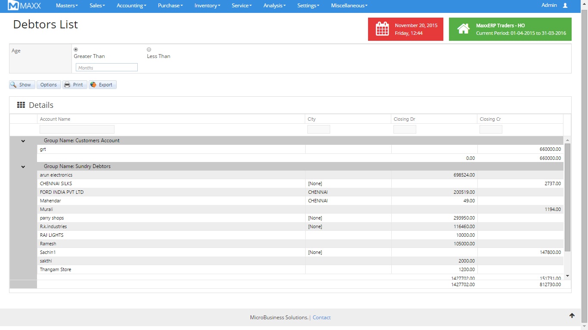Click the home icon in green panel
Viewport: 588px width, 330px height.
(463, 29)
